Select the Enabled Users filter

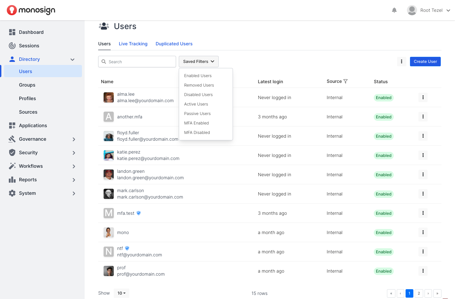(x=198, y=76)
